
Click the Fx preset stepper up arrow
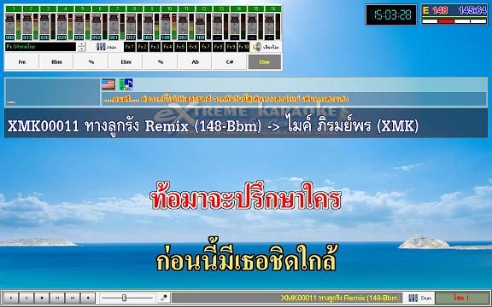point(82,44)
